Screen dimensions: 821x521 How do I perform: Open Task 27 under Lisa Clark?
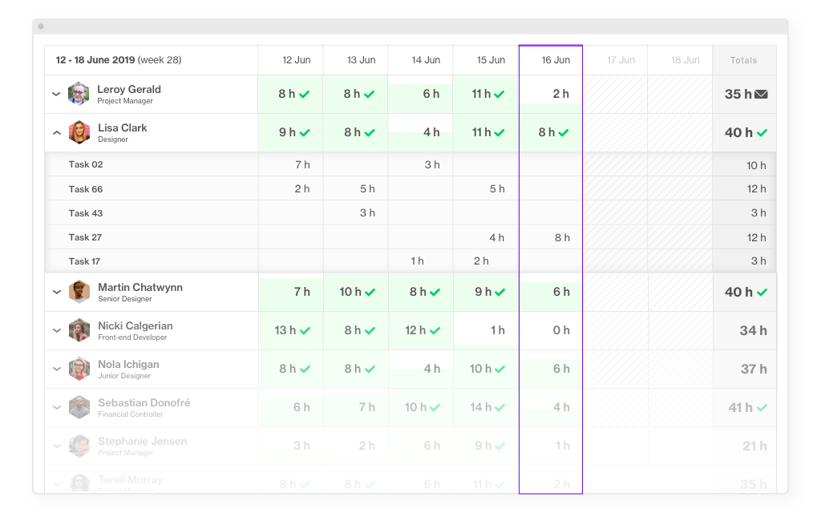86,236
